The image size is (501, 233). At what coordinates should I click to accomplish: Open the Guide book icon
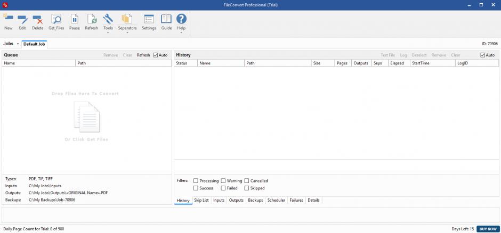166,19
